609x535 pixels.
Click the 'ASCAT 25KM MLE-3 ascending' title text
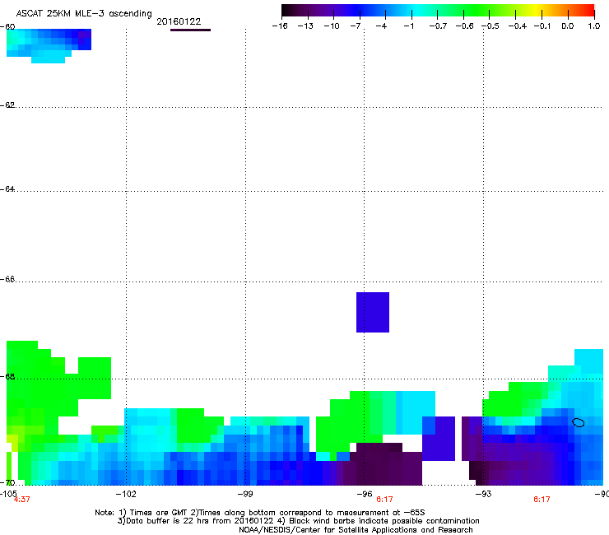point(84,13)
